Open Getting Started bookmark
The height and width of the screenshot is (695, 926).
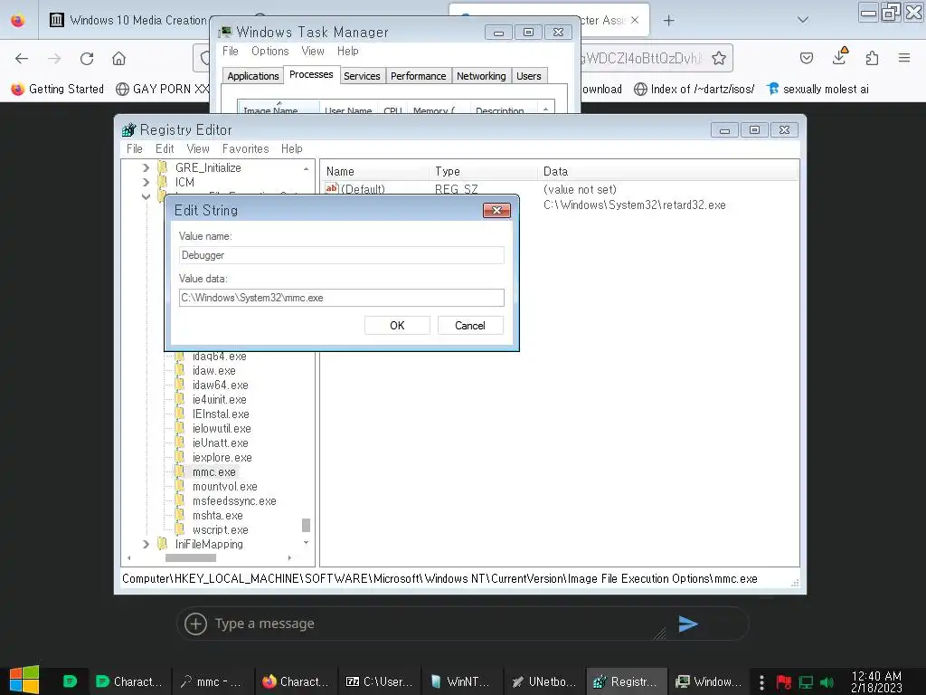click(x=57, y=90)
